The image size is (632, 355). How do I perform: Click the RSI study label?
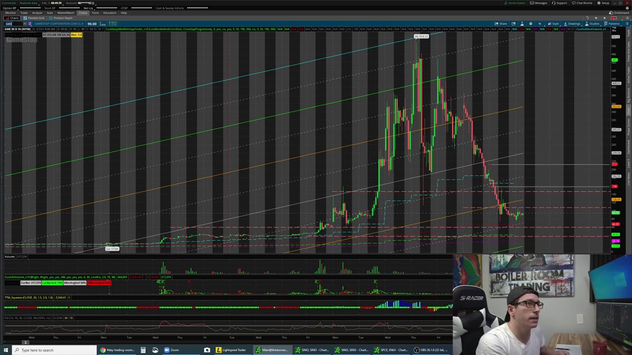(x=27, y=318)
